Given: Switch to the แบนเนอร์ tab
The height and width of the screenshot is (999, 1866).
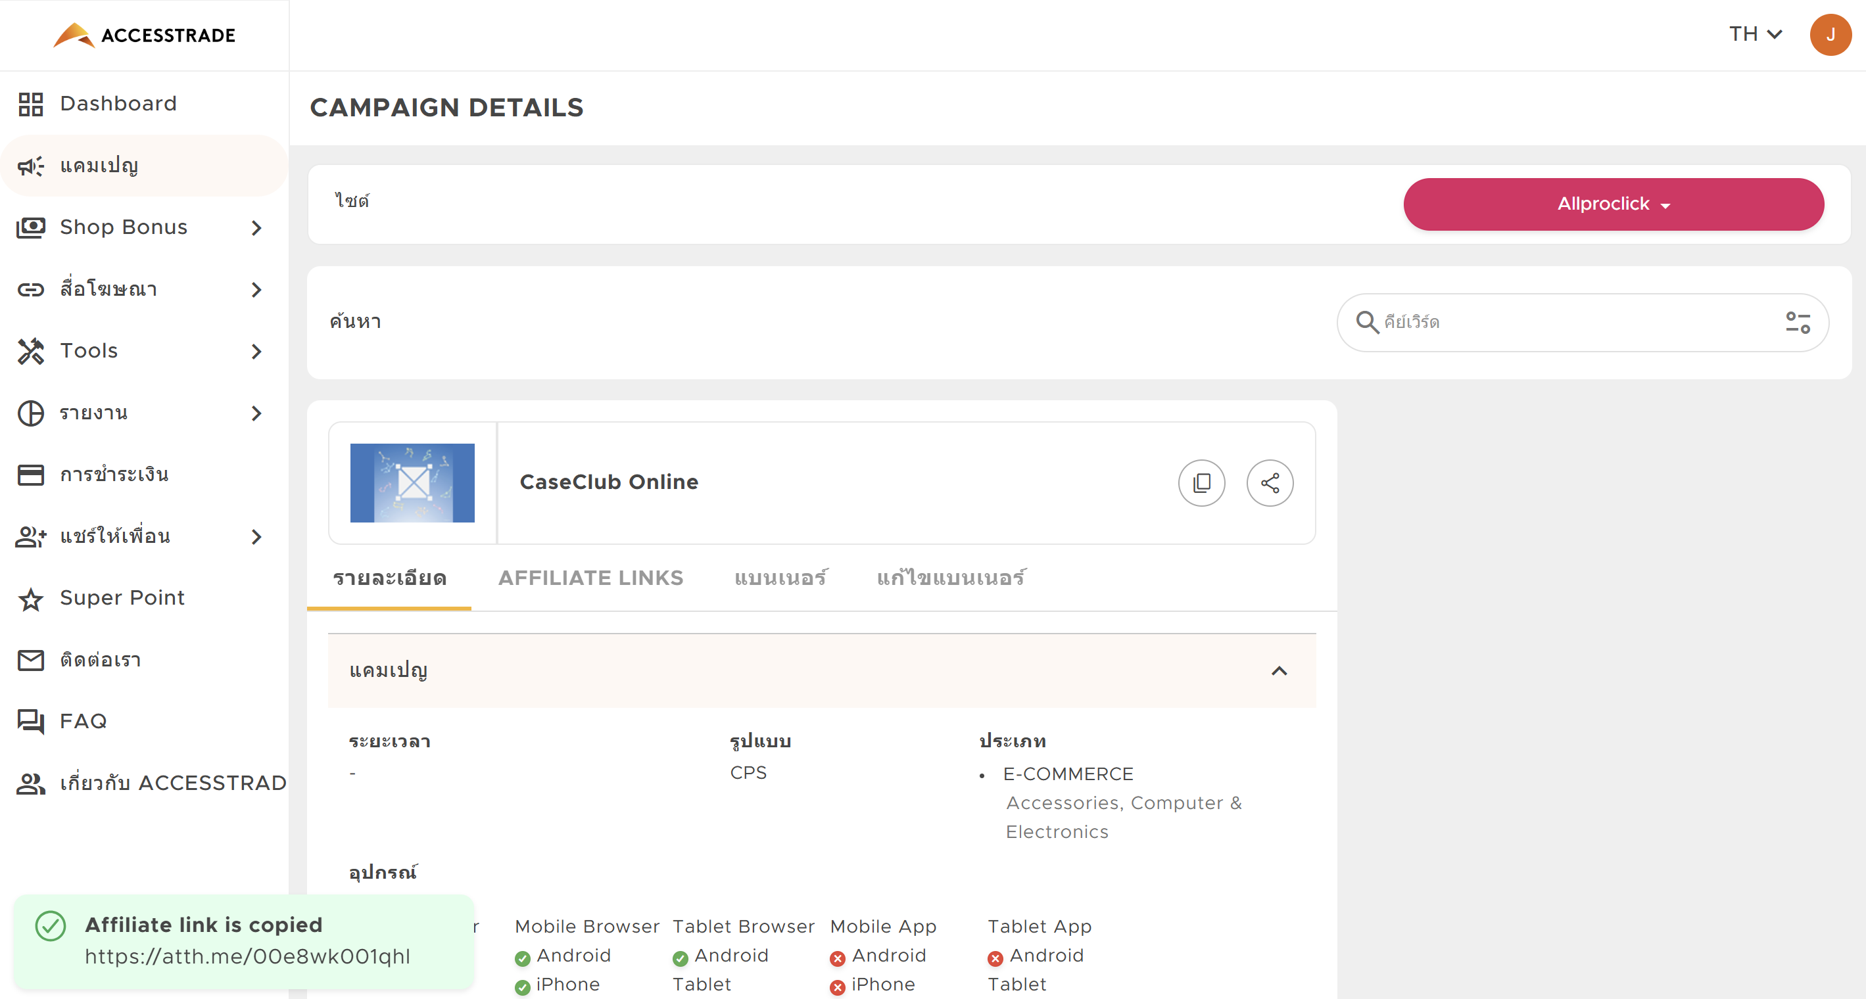Looking at the screenshot, I should point(780,578).
